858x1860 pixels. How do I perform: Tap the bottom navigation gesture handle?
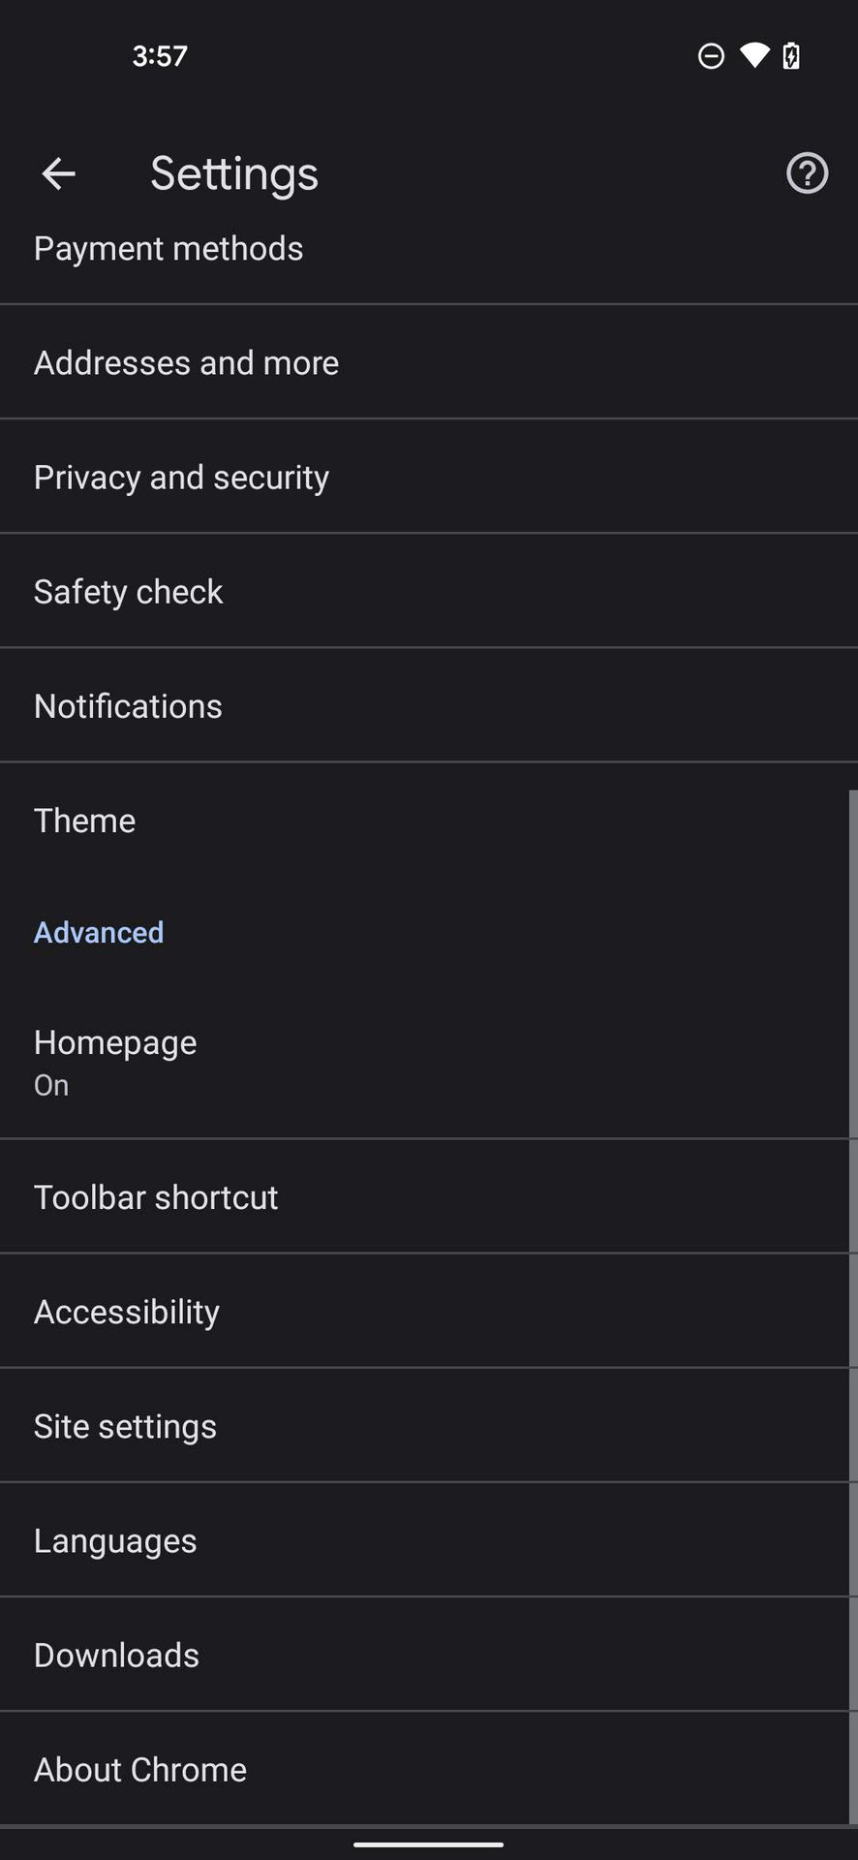tap(428, 1844)
